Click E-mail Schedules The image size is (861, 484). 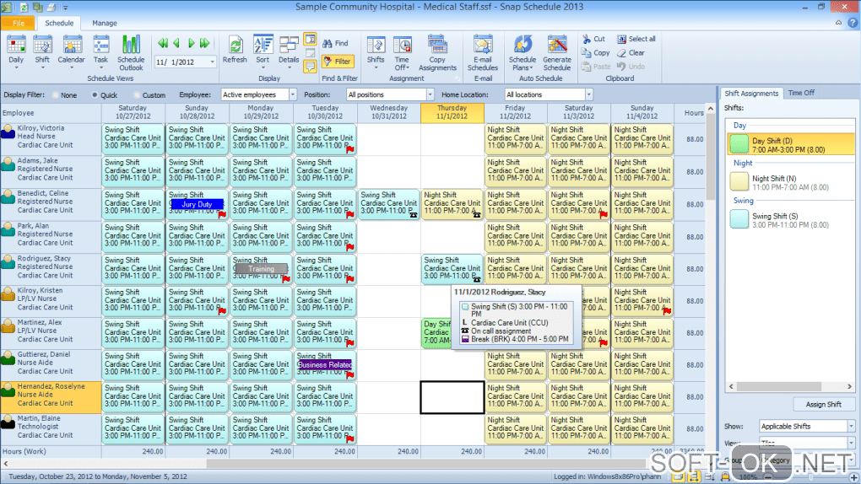point(483,52)
